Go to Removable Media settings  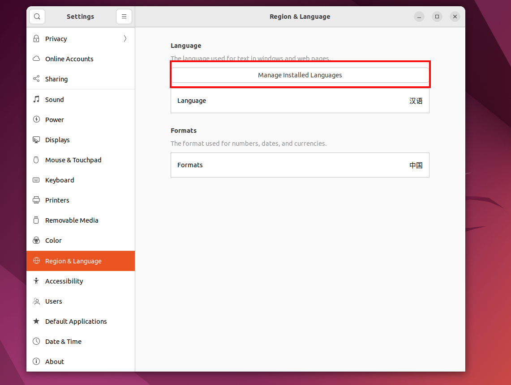[81, 220]
